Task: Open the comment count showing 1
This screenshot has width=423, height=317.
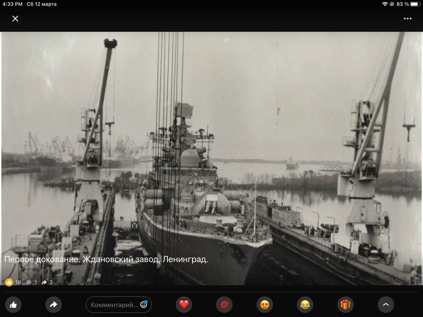Action: click(x=32, y=282)
